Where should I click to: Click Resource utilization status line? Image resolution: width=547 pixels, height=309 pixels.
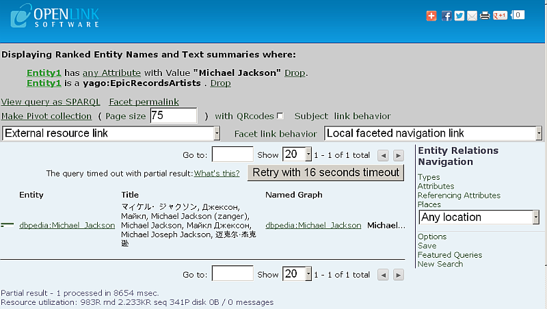tap(137, 302)
